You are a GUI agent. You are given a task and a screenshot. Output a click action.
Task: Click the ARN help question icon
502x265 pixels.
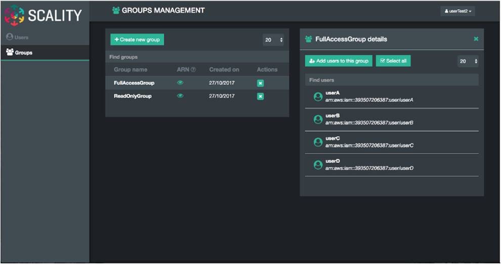[x=193, y=69]
